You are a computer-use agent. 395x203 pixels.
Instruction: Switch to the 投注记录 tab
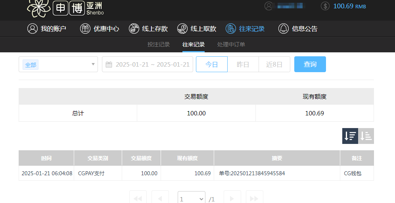coord(159,44)
